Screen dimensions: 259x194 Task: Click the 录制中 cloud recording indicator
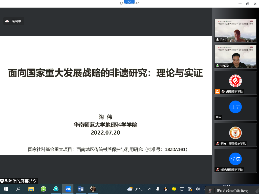point(14,21)
